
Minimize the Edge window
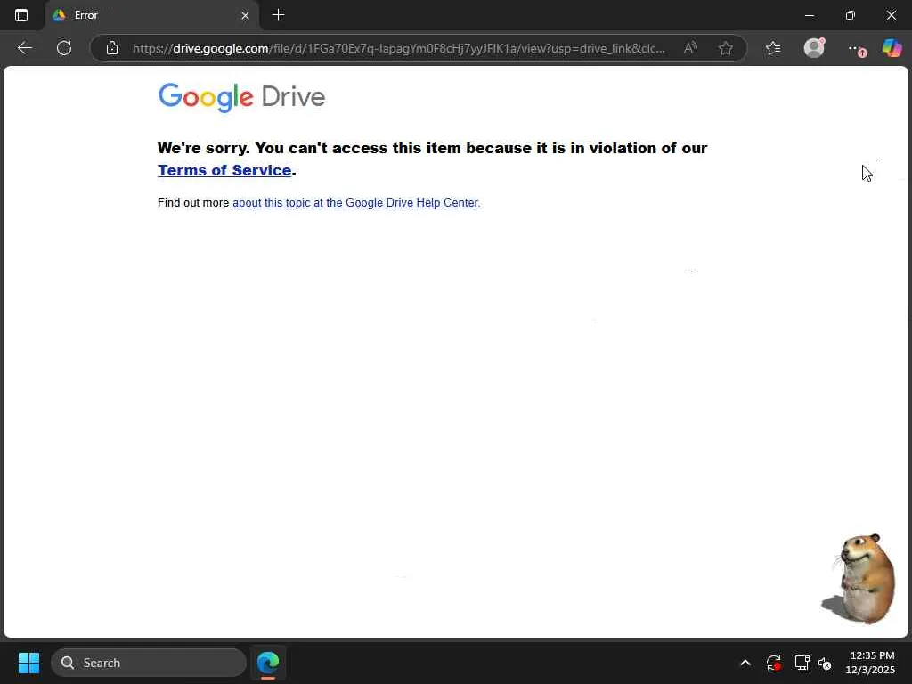pos(809,16)
